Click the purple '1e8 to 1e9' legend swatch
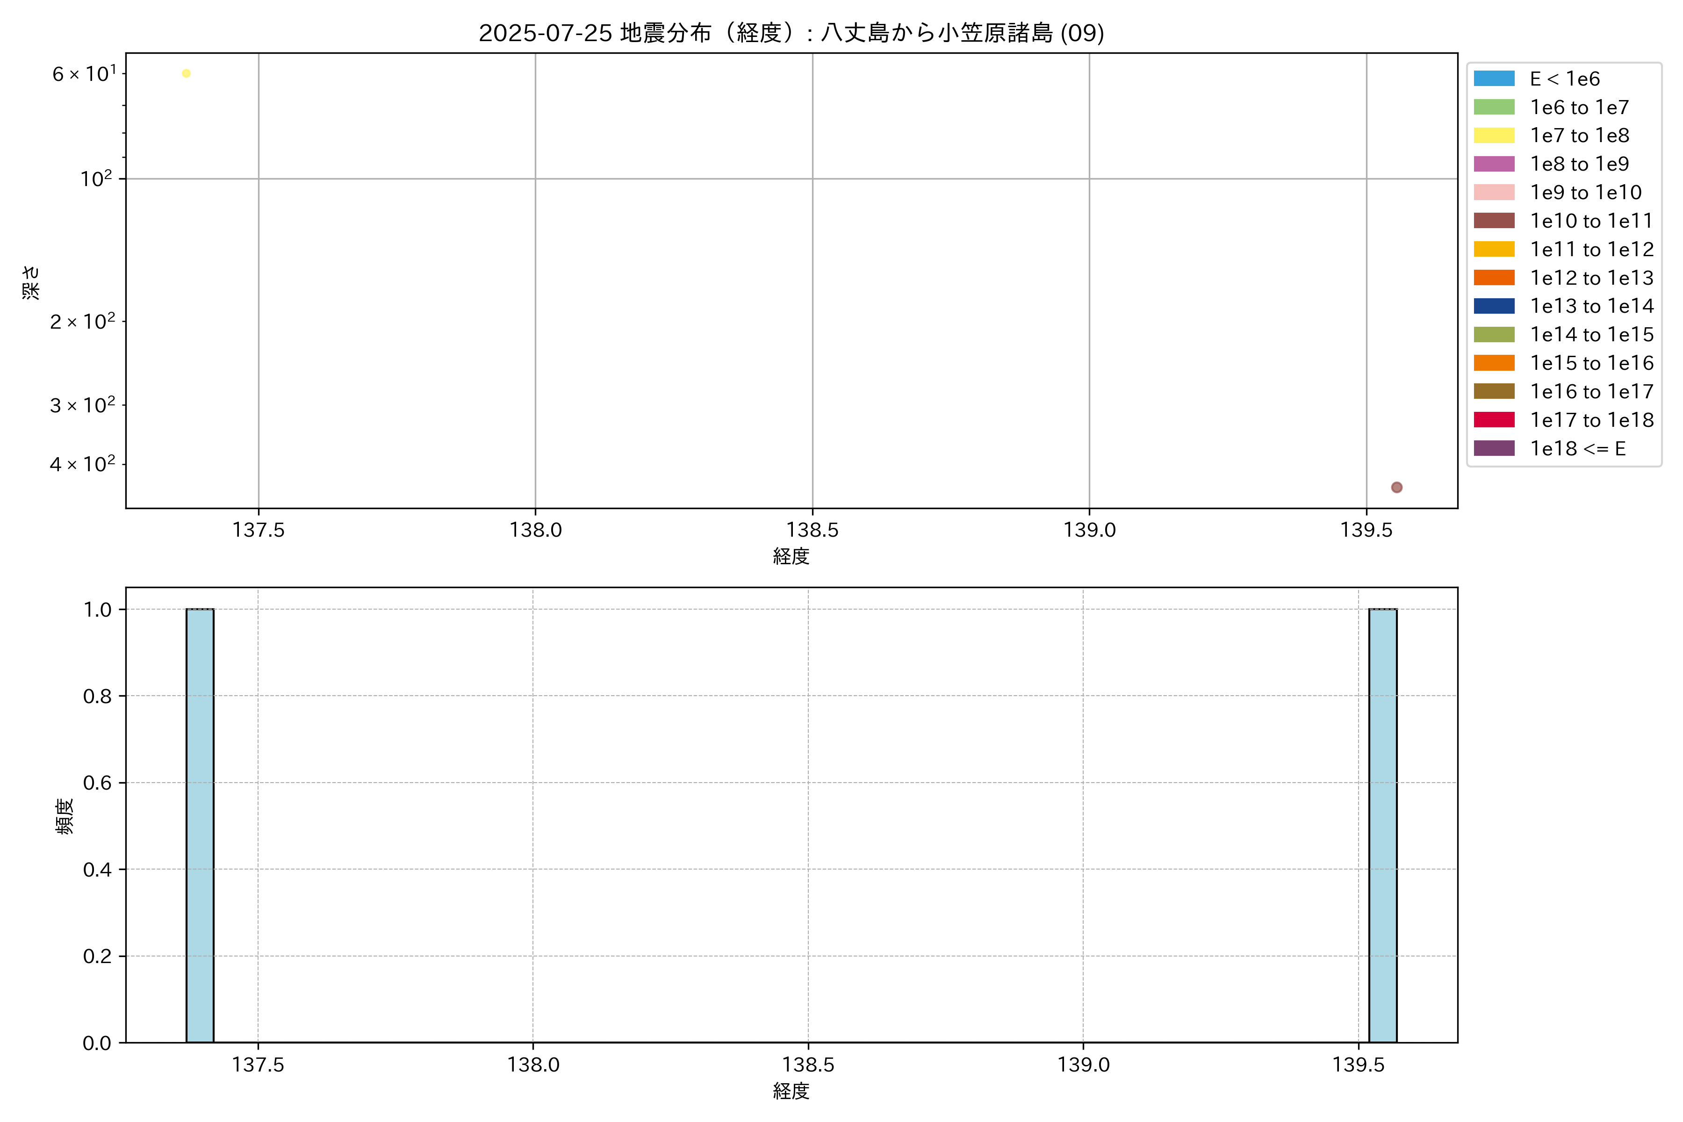This screenshot has height=1122, width=1683. (x=1494, y=164)
